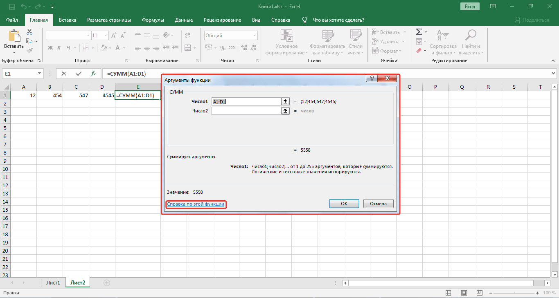Viewport: 559px width, 298px height.
Task: Open the font size dropdown
Action: (106, 36)
